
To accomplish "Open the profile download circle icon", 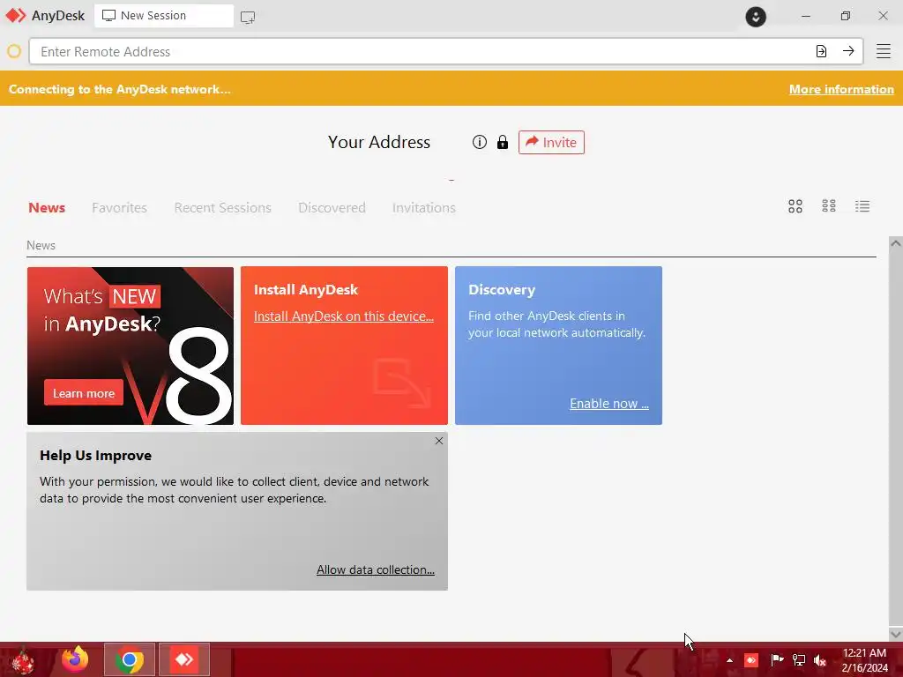I will (x=756, y=16).
